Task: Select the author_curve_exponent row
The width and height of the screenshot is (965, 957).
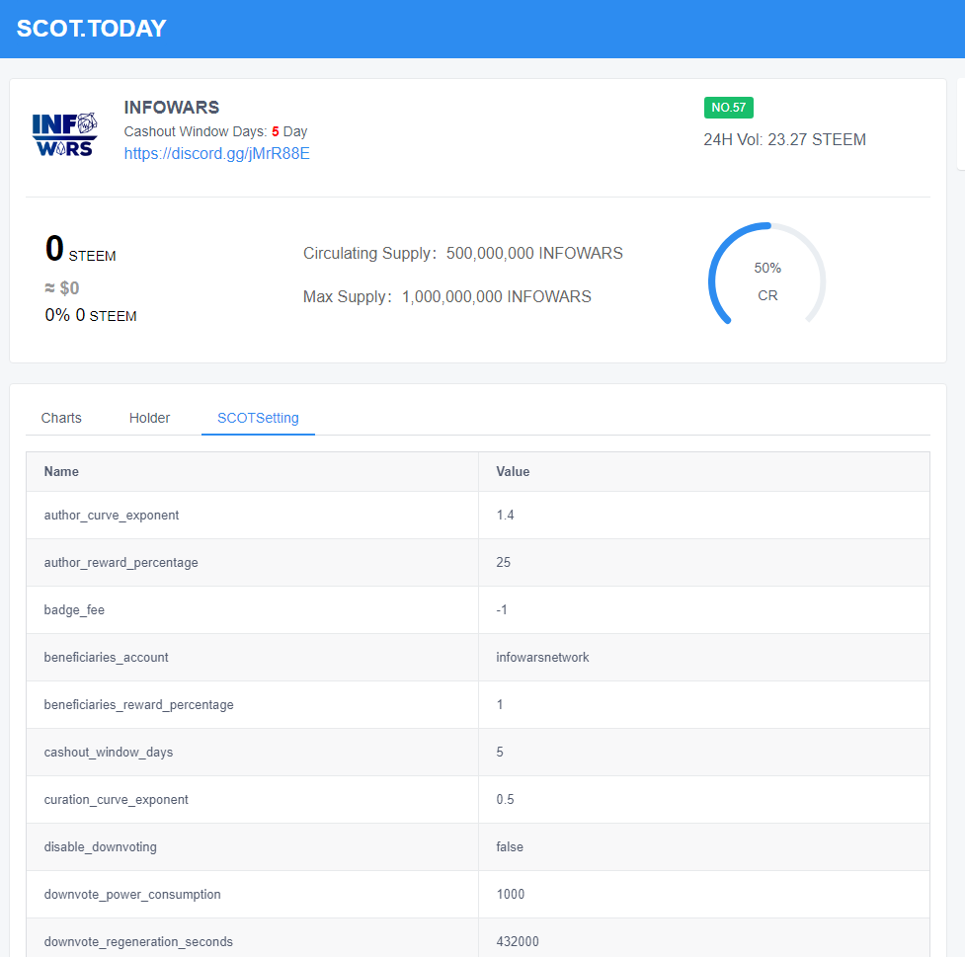Action: tap(478, 516)
